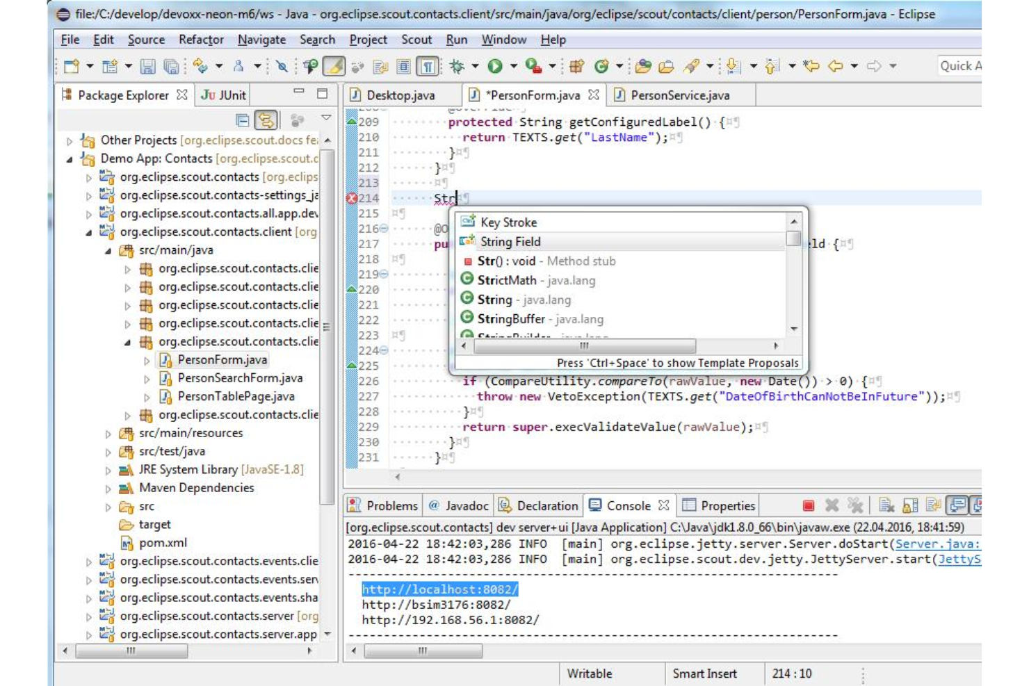Click the Next Annotation icon
The width and height of the screenshot is (1029, 686).
[733, 67]
